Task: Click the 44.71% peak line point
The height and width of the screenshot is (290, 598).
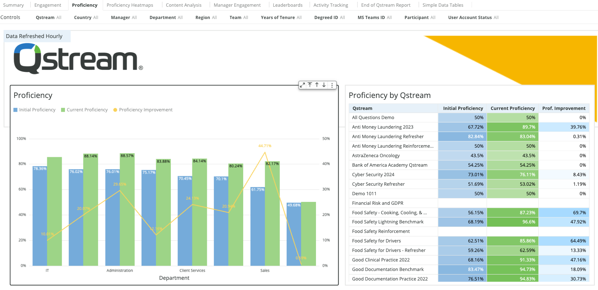Action: (x=265, y=152)
